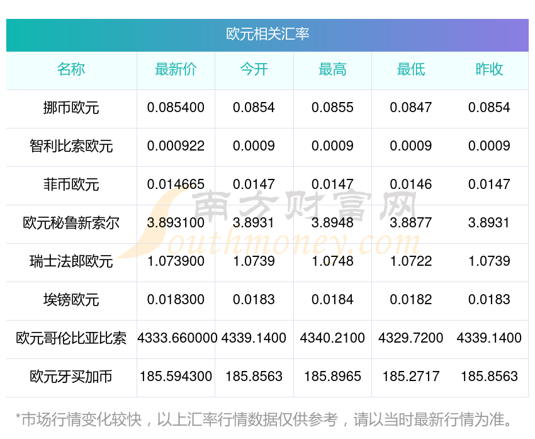Select the 最新价 column header
The height and width of the screenshot is (439, 535).
tap(176, 70)
